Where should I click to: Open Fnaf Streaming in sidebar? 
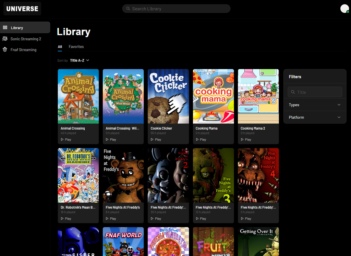coord(25,50)
